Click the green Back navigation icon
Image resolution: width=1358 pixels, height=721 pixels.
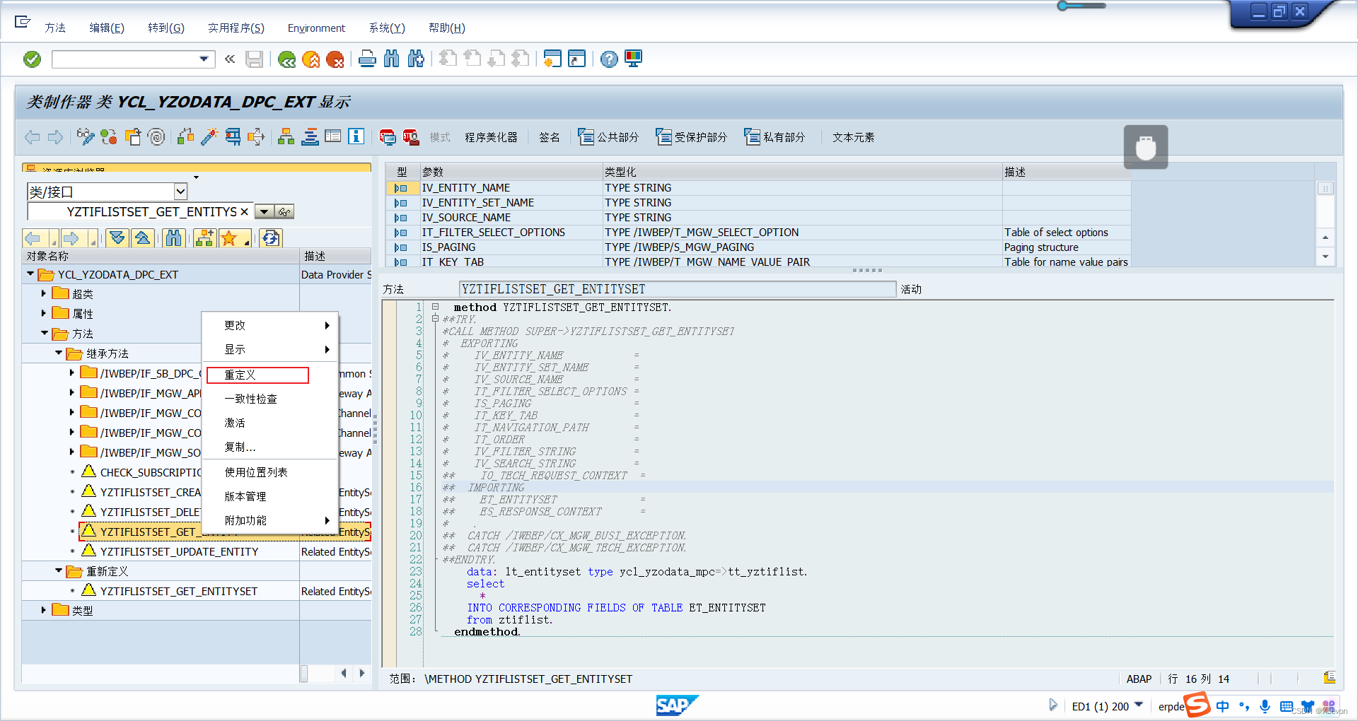286,59
